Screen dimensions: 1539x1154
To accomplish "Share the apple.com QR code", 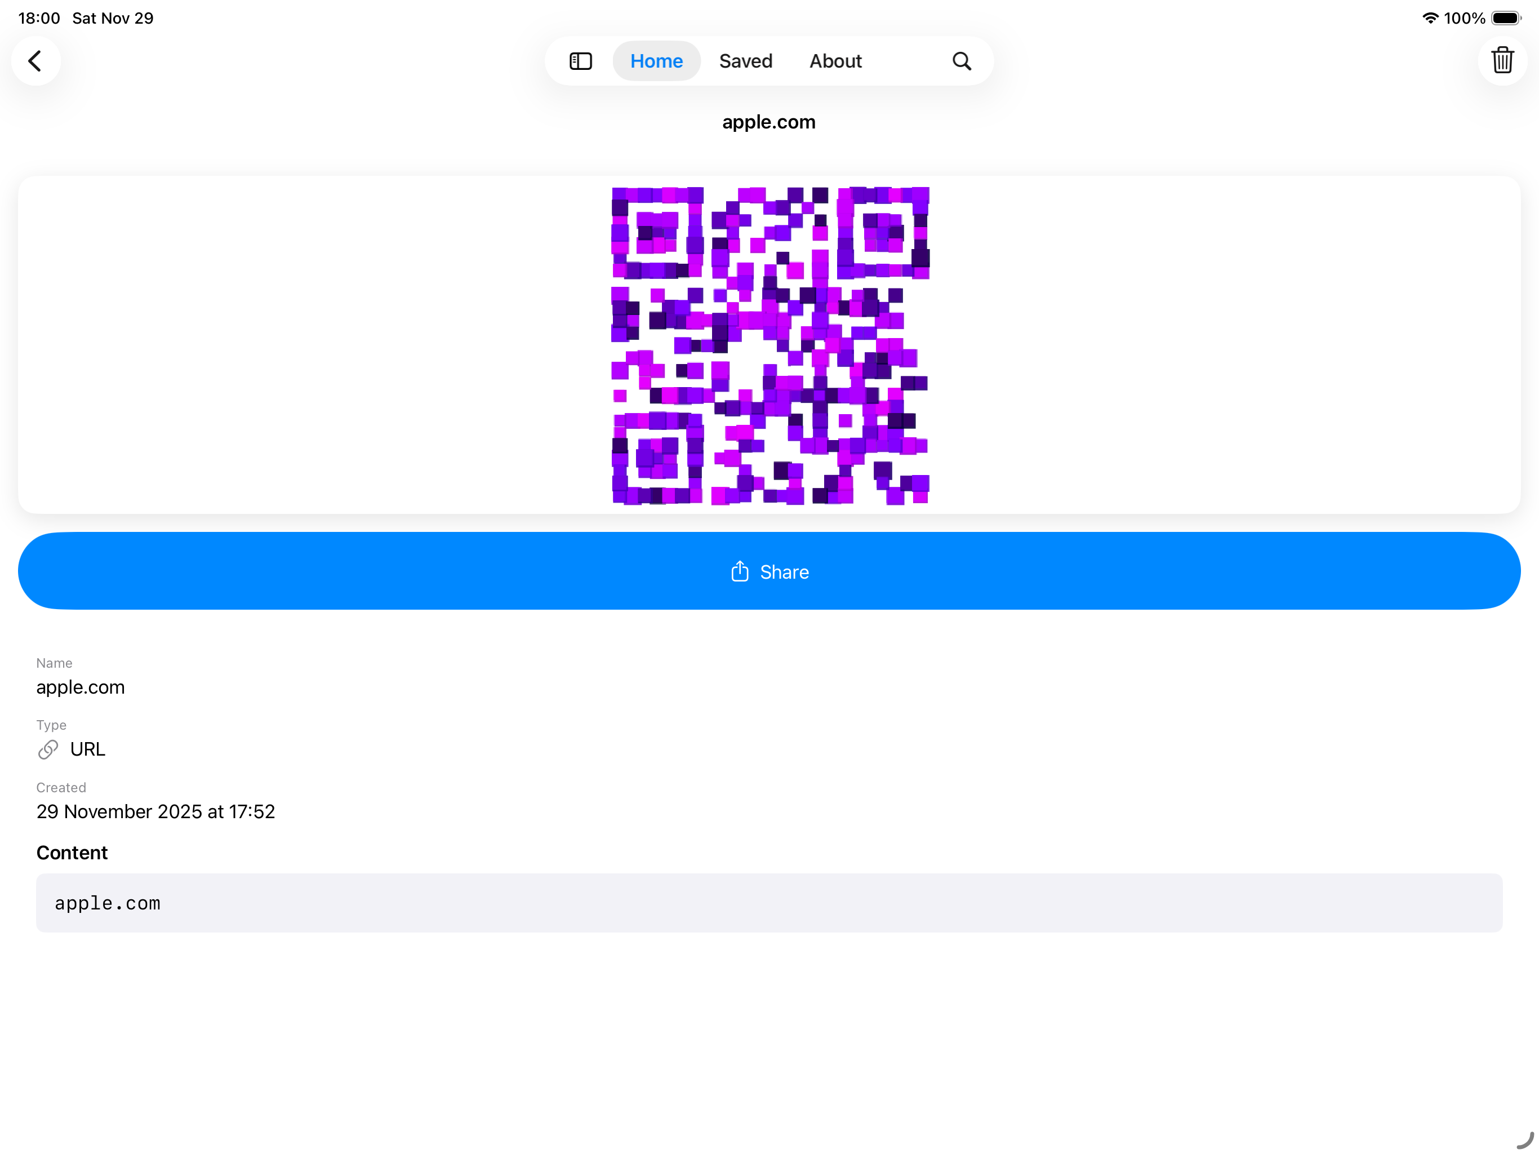I will pos(769,571).
